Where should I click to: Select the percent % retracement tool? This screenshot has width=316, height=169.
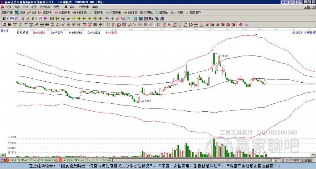(x=169, y=25)
